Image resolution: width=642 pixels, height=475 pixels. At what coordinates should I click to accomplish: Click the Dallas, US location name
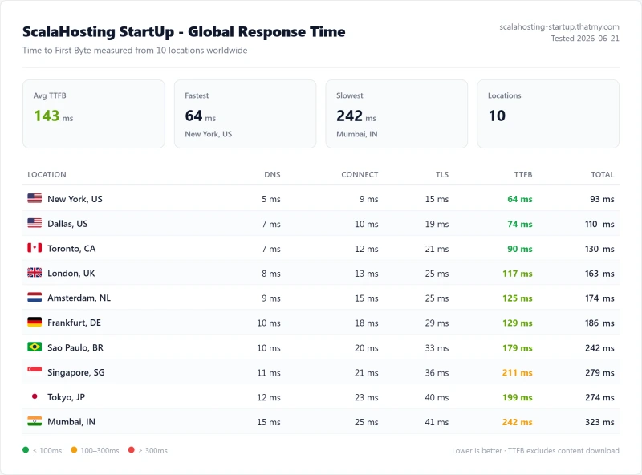67,224
